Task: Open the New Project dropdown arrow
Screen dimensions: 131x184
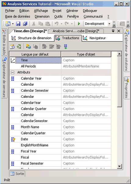Action: [13, 24]
